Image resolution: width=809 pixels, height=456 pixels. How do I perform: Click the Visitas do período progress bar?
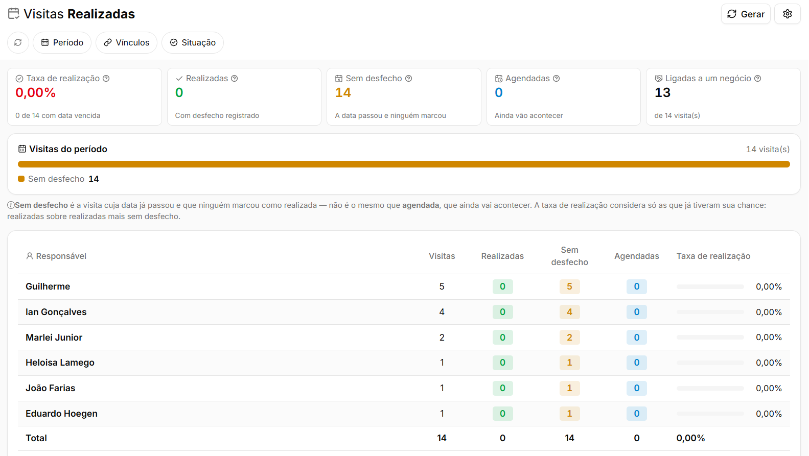click(404, 164)
